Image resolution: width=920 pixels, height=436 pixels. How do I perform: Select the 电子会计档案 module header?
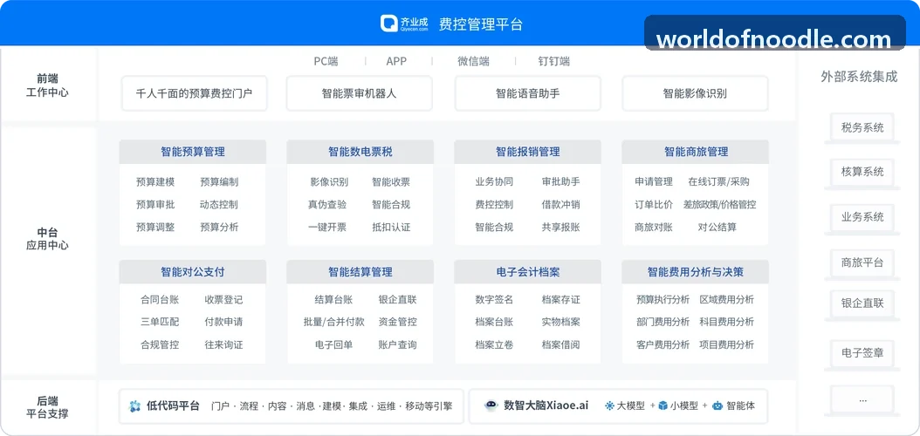(x=527, y=272)
